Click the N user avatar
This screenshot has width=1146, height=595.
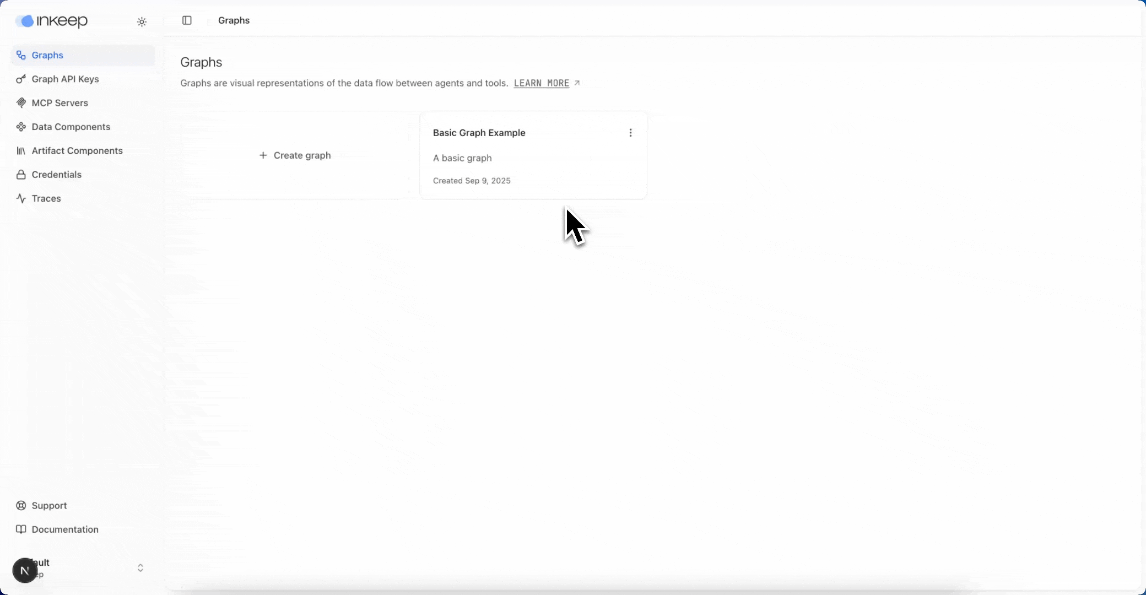pyautogui.click(x=25, y=570)
